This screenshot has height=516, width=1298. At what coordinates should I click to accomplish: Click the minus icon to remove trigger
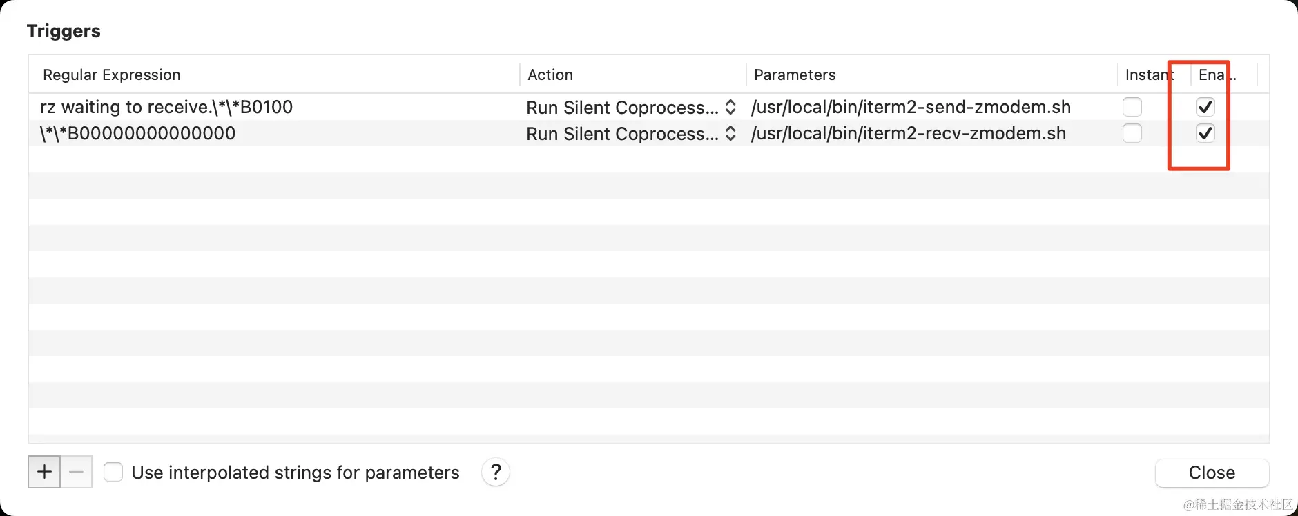(x=77, y=472)
